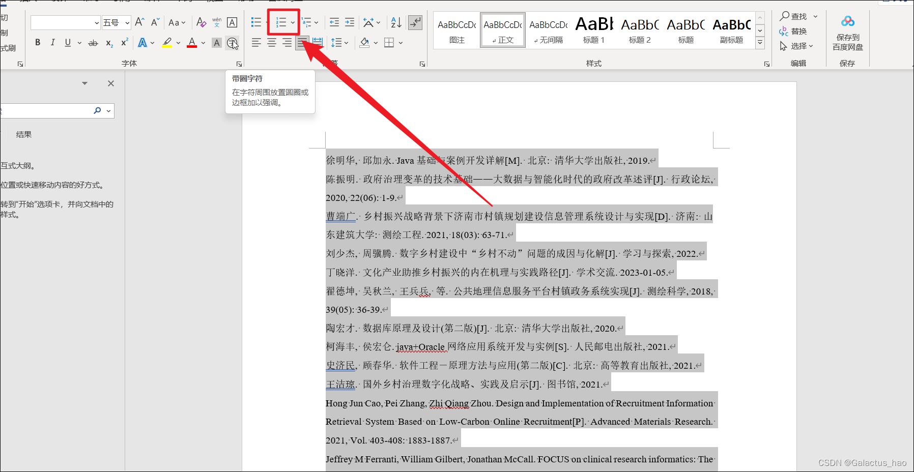Toggle underline formatting
Image resolution: width=914 pixels, height=472 pixels.
[x=68, y=43]
